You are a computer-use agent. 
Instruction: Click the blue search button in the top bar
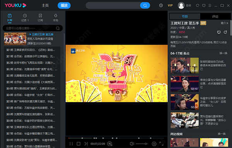coord(145,5)
